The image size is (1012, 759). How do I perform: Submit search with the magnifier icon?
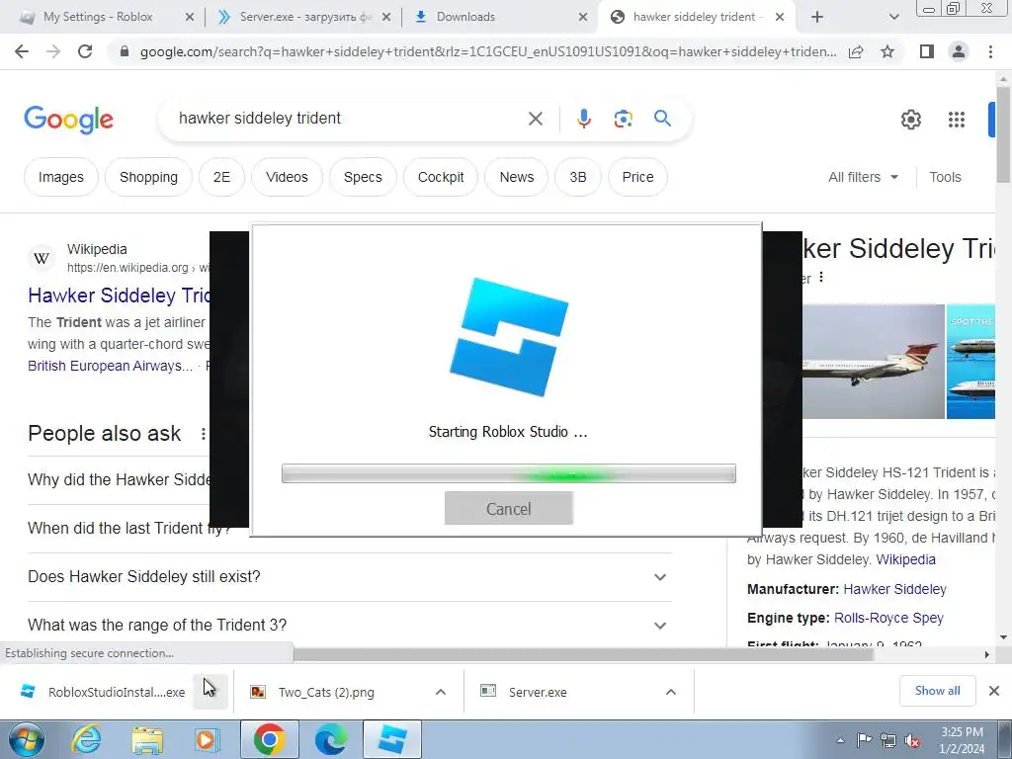click(662, 119)
